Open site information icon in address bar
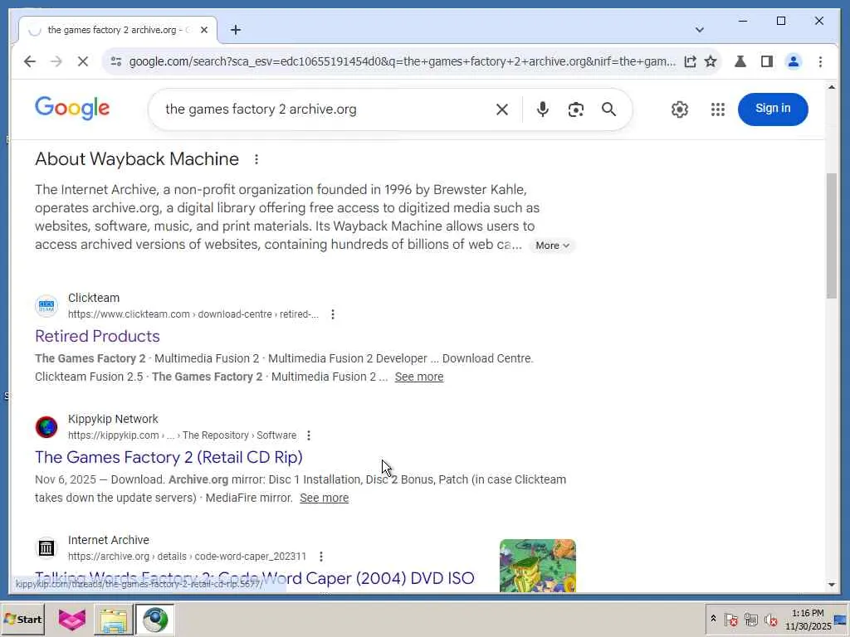 point(116,61)
